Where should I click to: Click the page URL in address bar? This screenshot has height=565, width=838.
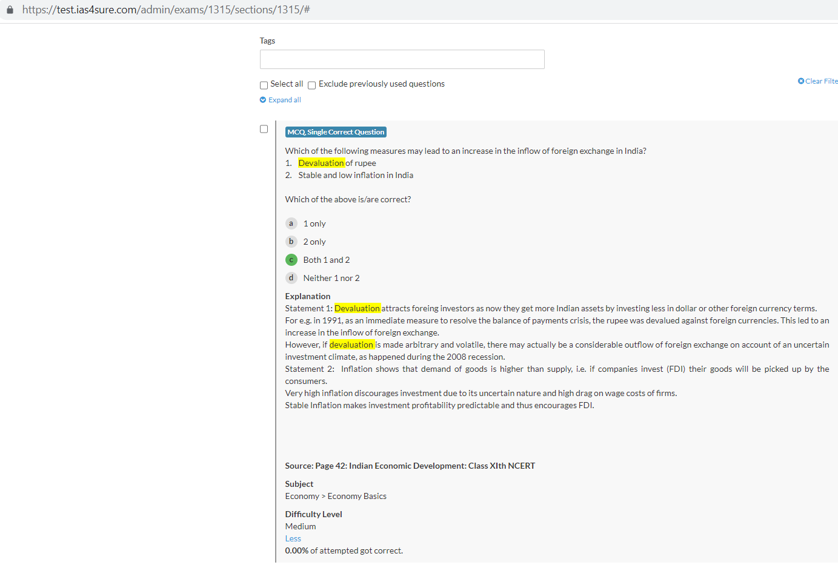[166, 10]
